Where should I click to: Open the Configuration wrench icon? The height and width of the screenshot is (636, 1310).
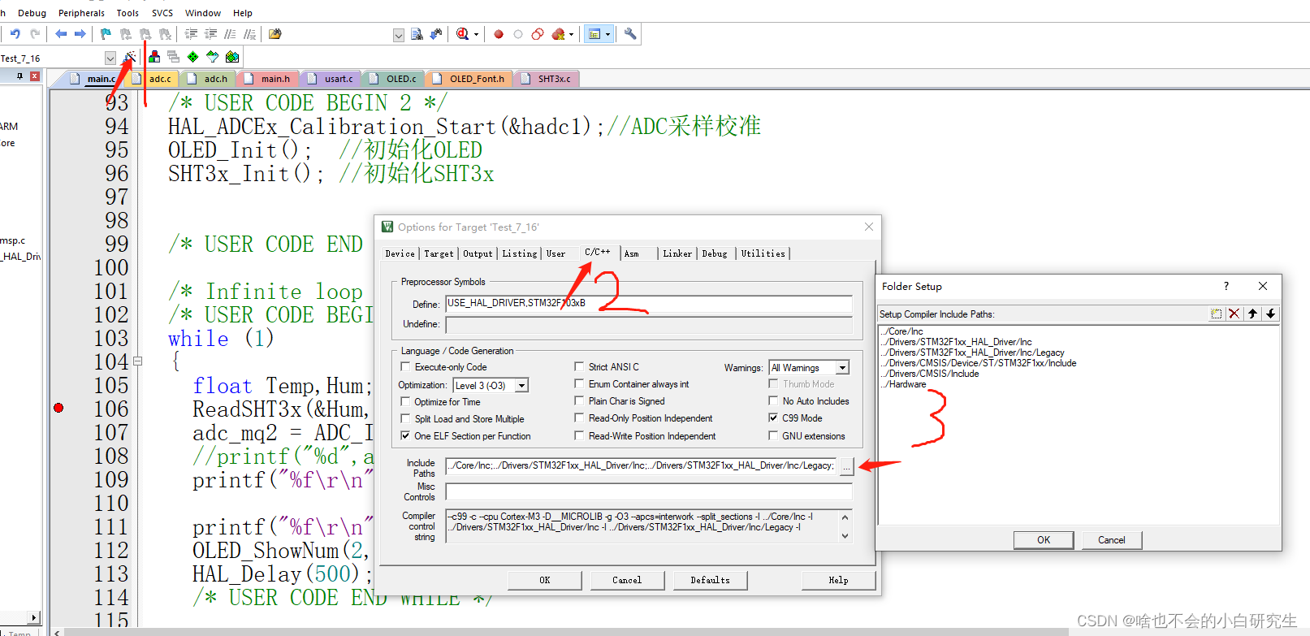630,34
